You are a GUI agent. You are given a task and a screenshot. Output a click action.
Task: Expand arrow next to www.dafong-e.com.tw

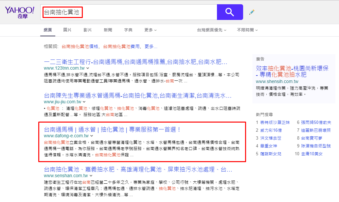pyautogui.click(x=92, y=136)
